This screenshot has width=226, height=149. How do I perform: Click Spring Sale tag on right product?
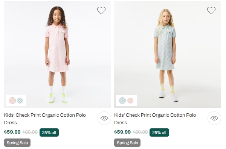(127, 143)
